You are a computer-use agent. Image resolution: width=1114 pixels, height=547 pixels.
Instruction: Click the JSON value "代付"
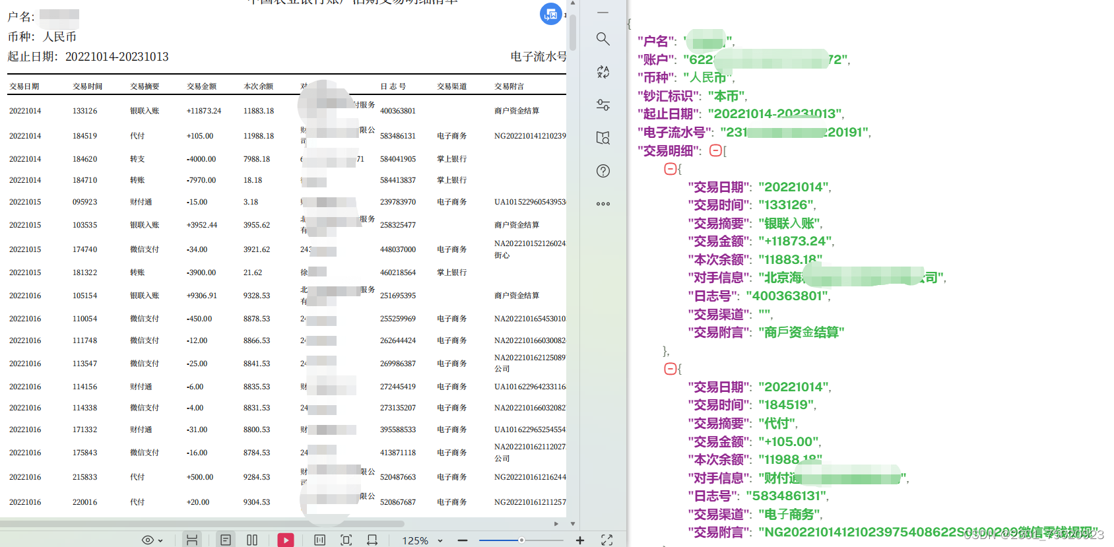pos(777,424)
